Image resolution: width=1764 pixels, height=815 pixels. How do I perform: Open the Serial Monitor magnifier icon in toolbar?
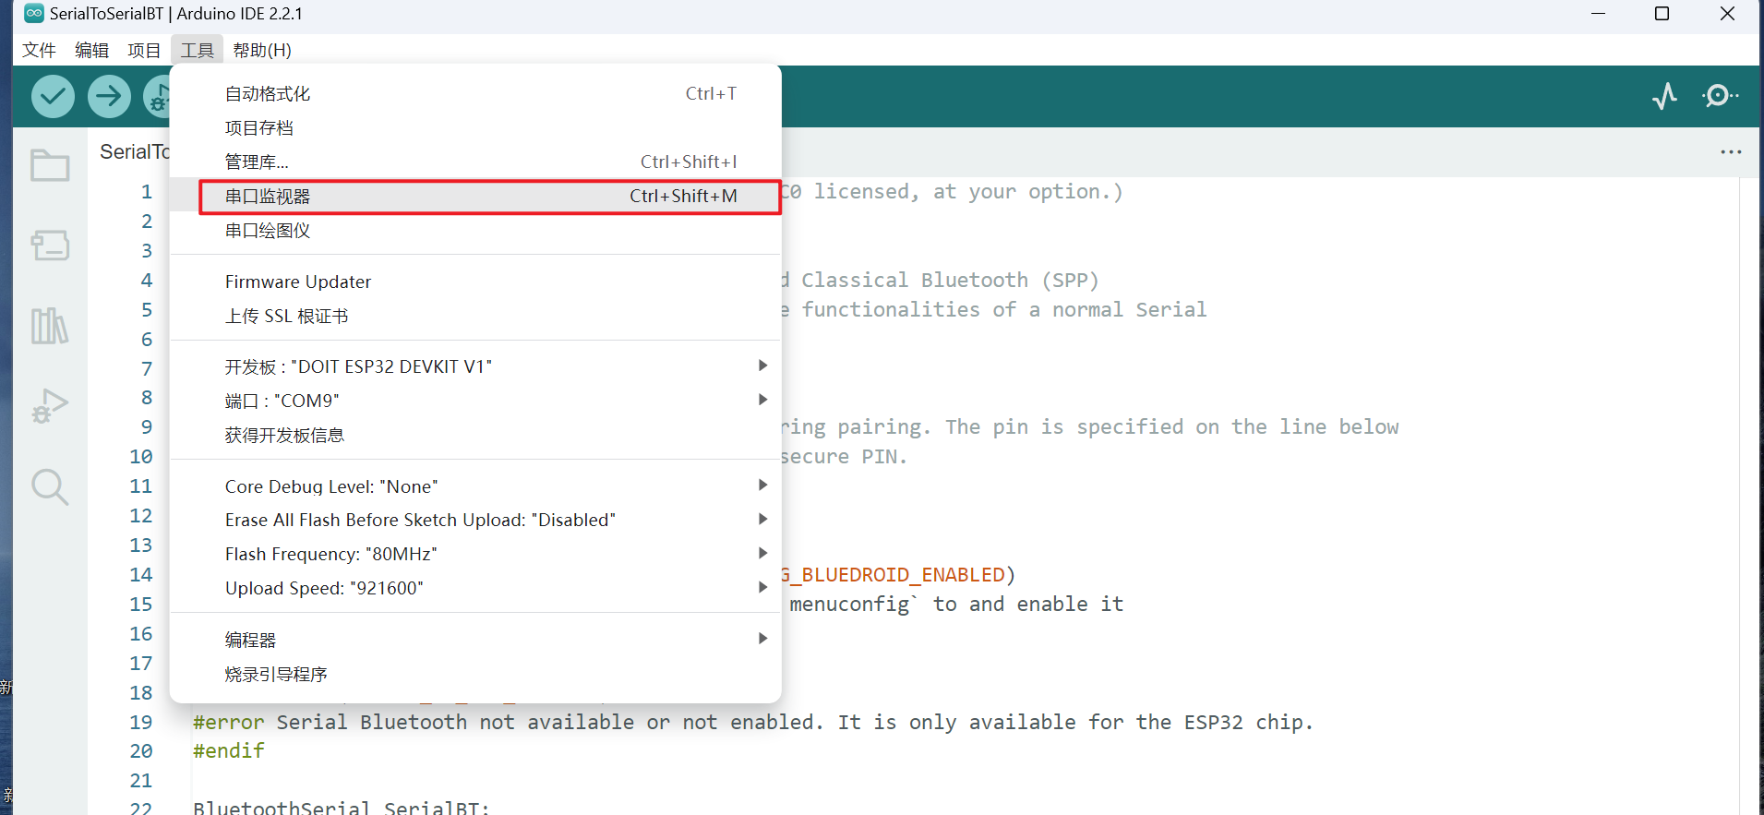1720,96
